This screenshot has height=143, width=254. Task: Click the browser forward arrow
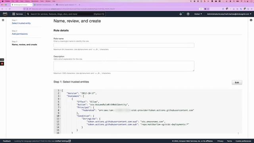pos(6,9)
